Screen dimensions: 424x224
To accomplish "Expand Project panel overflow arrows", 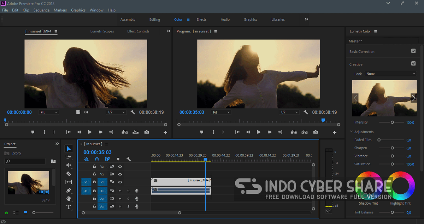I will pyautogui.click(x=57, y=144).
